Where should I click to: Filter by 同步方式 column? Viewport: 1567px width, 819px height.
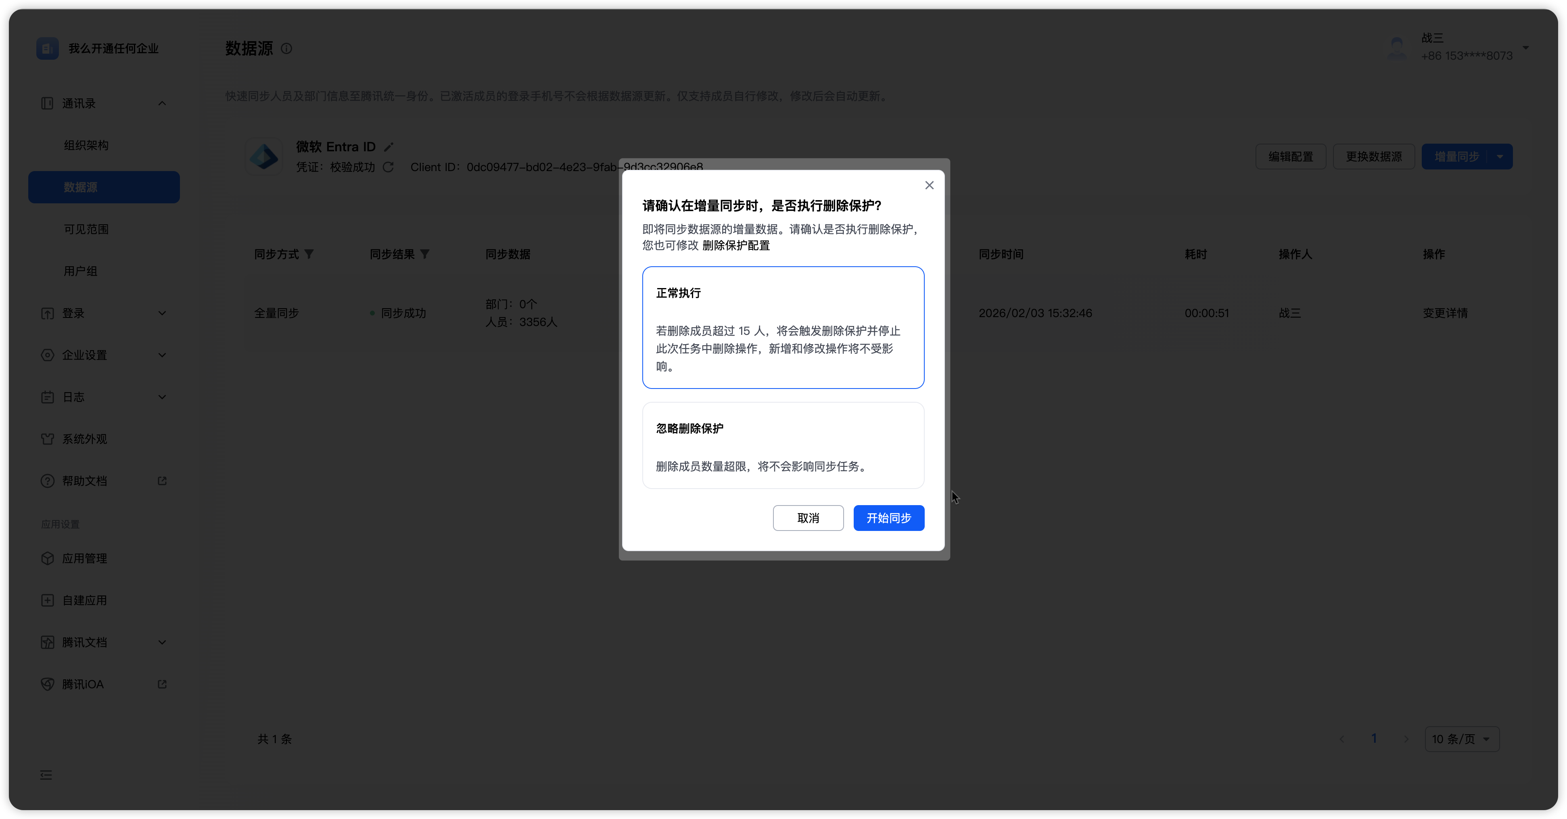point(309,254)
